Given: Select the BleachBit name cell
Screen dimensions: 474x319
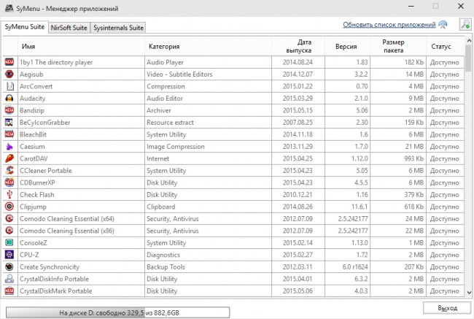Looking at the screenshot, I should pyautogui.click(x=82, y=134).
